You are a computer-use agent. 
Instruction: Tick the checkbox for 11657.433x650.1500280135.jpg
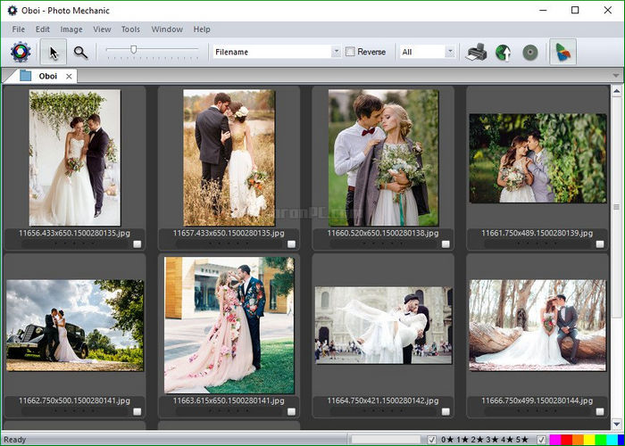291,244
